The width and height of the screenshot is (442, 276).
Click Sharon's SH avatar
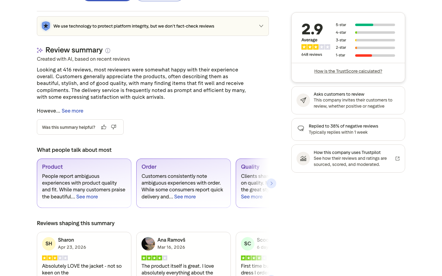point(49,244)
